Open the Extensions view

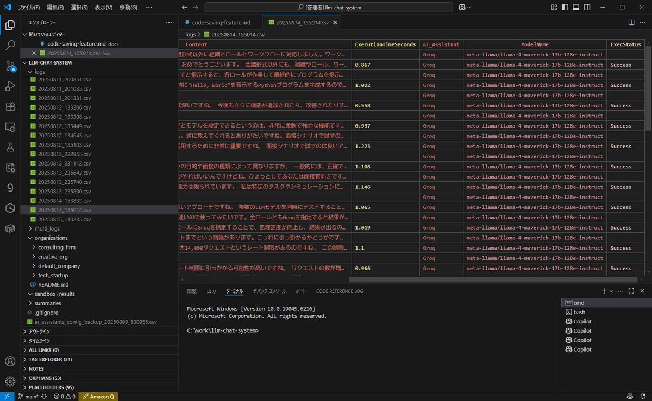pos(10,106)
